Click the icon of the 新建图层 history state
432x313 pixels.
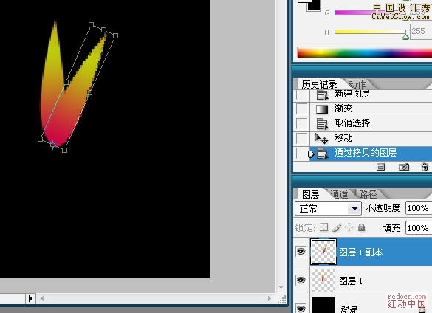322,95
